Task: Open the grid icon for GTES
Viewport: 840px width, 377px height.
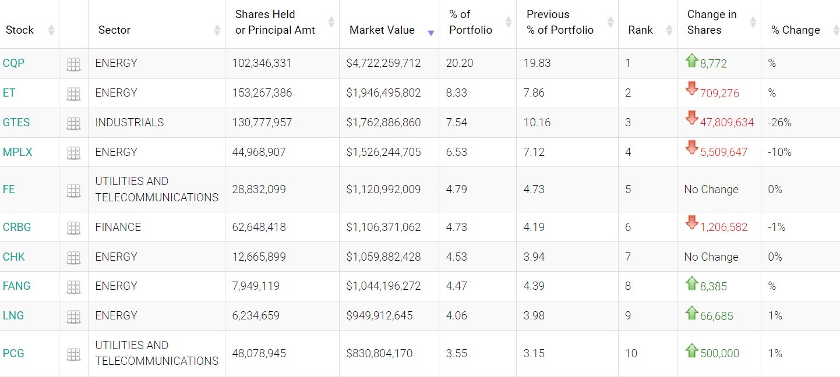Action: coord(73,123)
